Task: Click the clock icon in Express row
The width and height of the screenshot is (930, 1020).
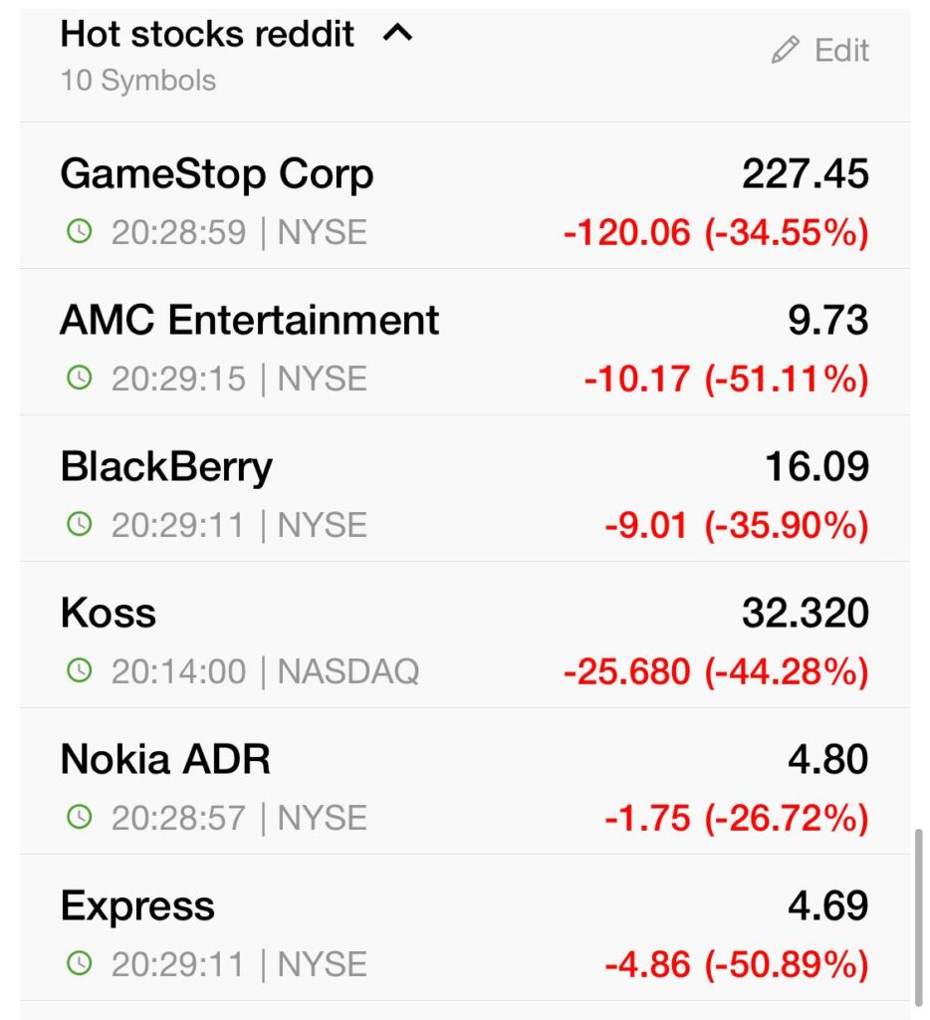Action: 80,963
